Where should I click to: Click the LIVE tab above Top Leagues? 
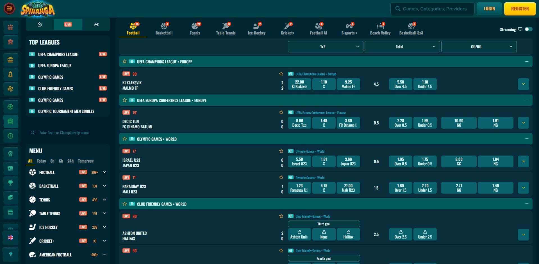click(x=68, y=24)
